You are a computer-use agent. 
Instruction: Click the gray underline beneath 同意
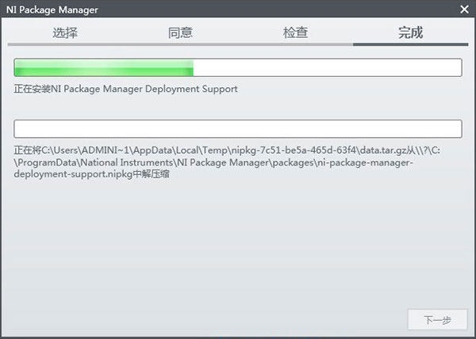tap(180, 44)
